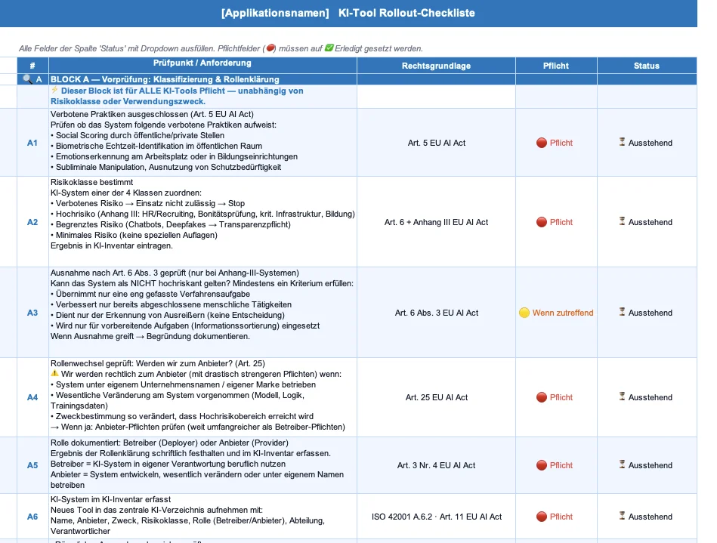This screenshot has height=543, width=717.
Task: Click the green Erledigt checkmark in the instruction line
Action: [x=330, y=48]
